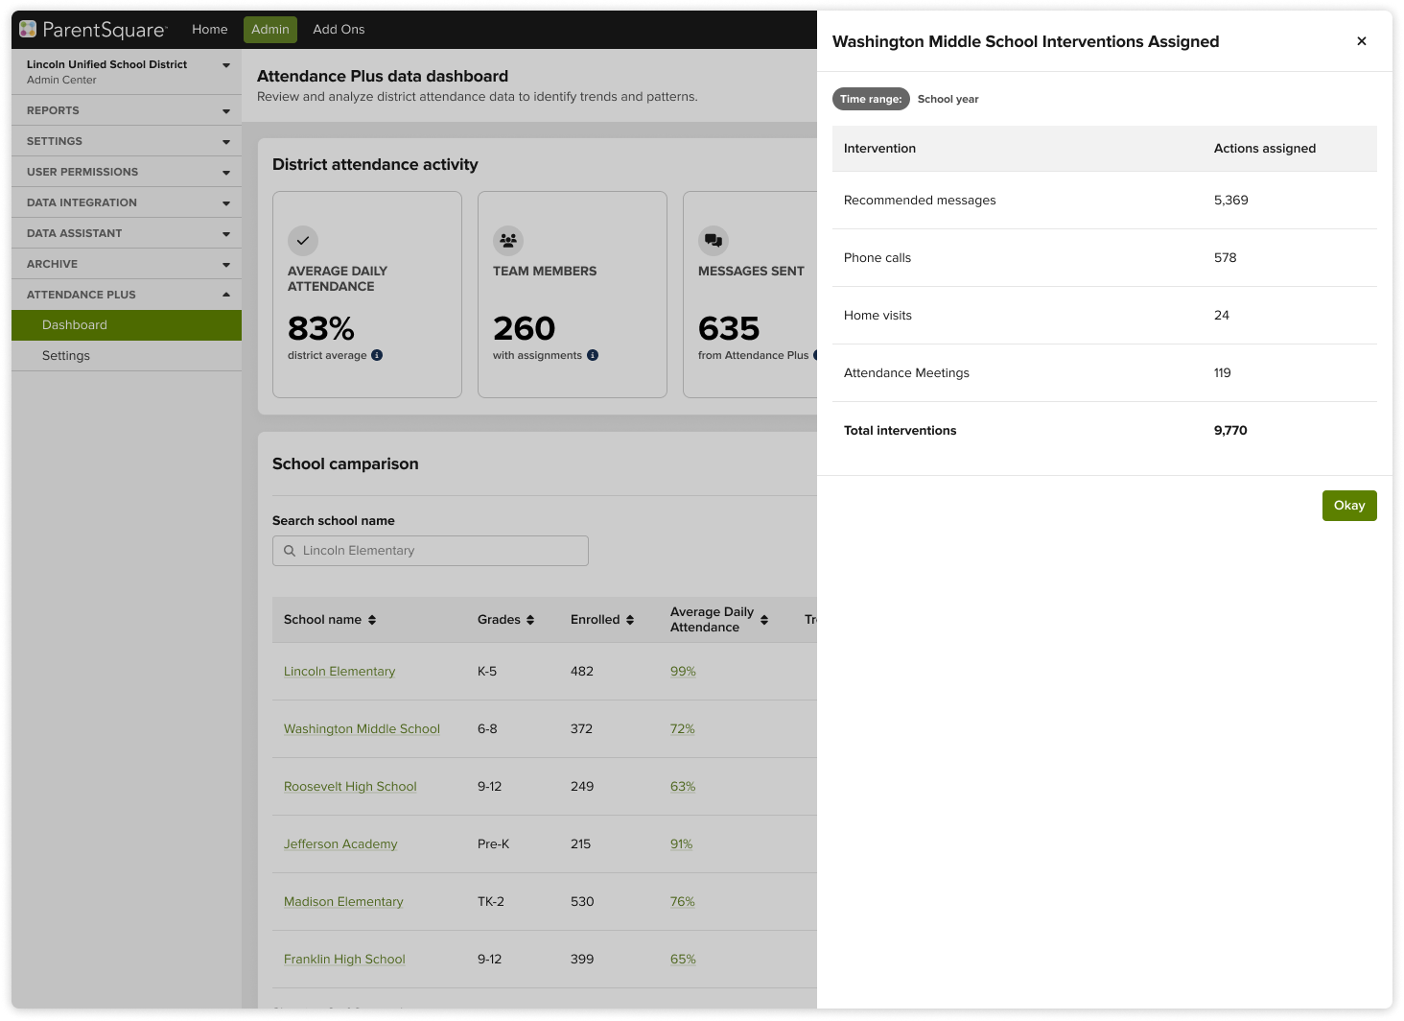Click the ParentSquare logo icon

[28, 30]
